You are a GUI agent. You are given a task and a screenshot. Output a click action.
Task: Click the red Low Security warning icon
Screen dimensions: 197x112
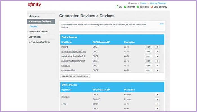pos(152,7)
